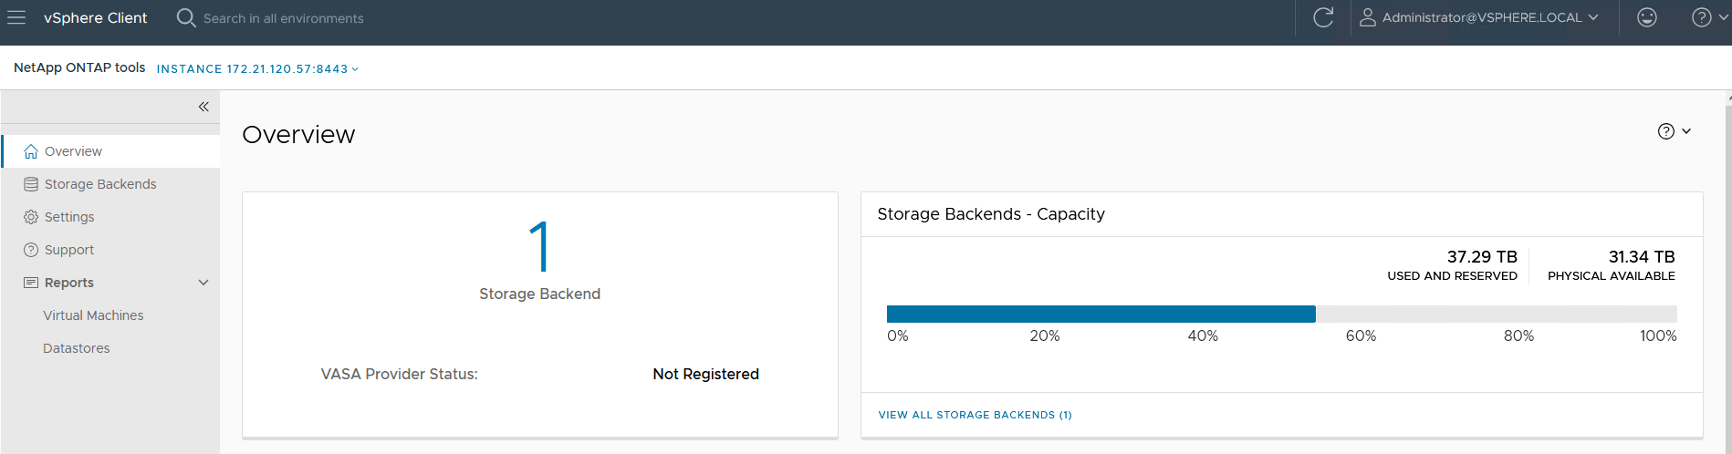Image resolution: width=1732 pixels, height=454 pixels.
Task: Click the global refresh icon
Action: (1323, 18)
